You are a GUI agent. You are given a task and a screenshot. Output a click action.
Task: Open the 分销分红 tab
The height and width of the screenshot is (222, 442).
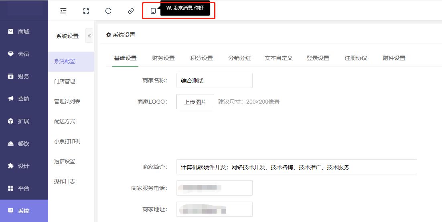click(x=239, y=58)
